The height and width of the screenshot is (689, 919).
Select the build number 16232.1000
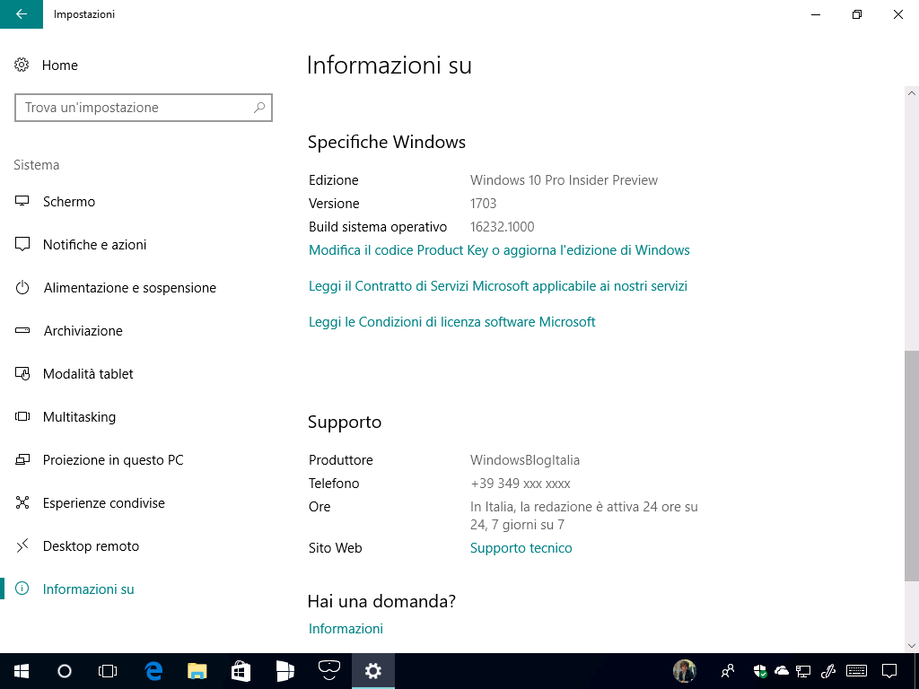503,227
